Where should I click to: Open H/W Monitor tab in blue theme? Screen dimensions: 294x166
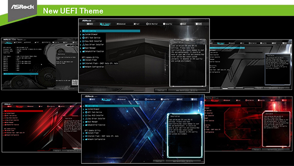[x=150, y=99]
